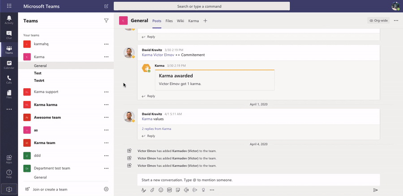Open Calls in the left rail

point(9,79)
